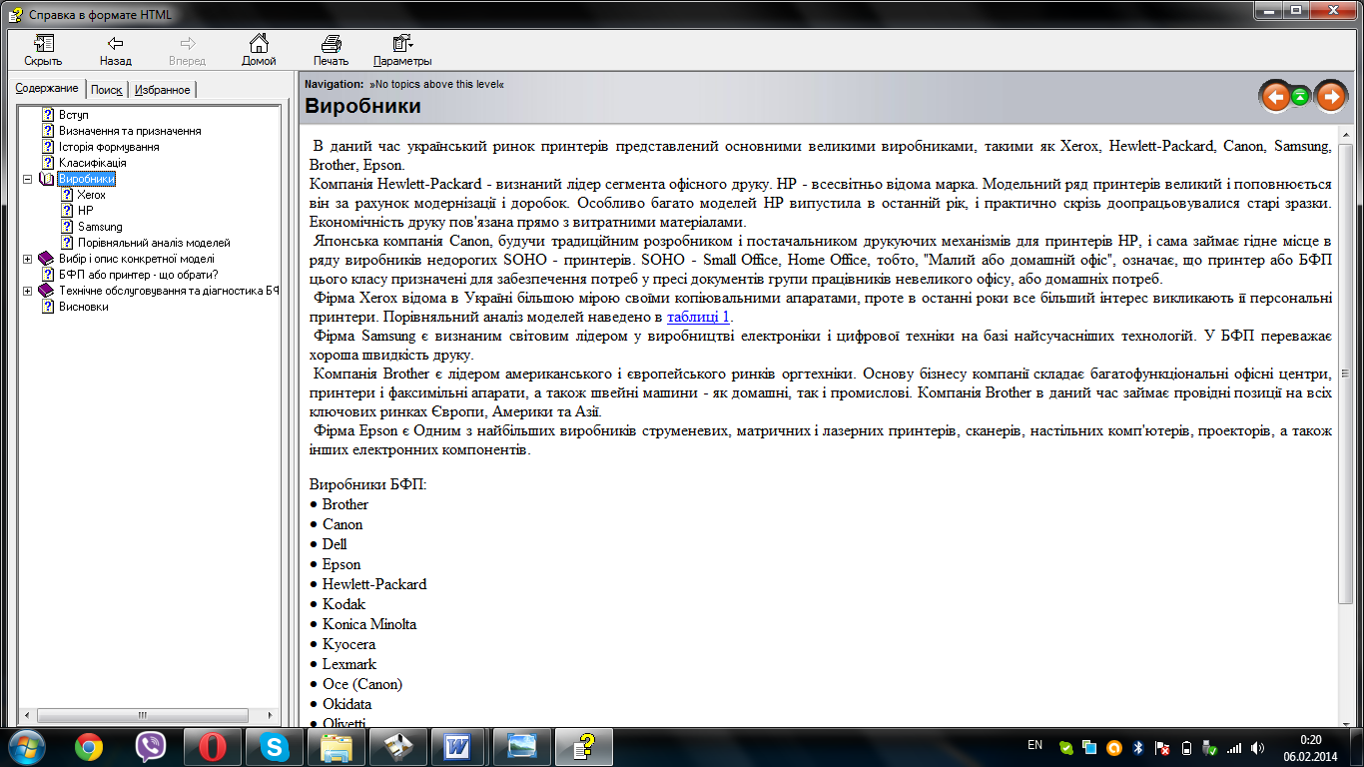Expand Технічне обслуговування та діагностика node
Image resolution: width=1364 pixels, height=767 pixels.
tap(27, 292)
